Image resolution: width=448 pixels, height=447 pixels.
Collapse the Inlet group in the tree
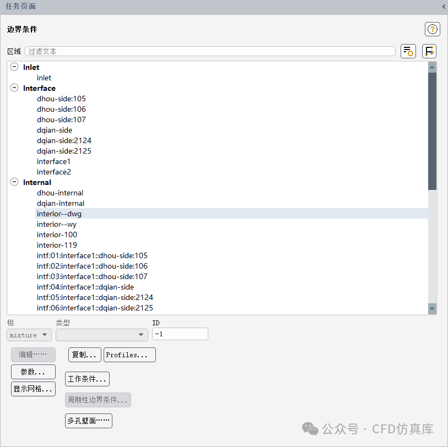(14, 67)
